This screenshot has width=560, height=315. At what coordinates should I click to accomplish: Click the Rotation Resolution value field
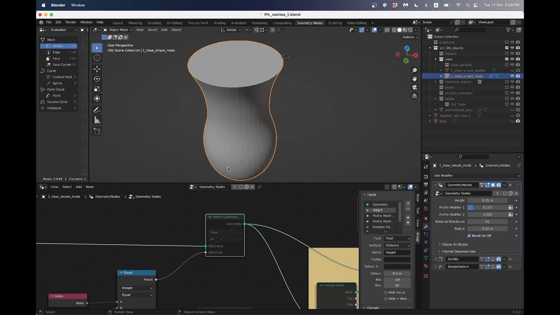487,221
